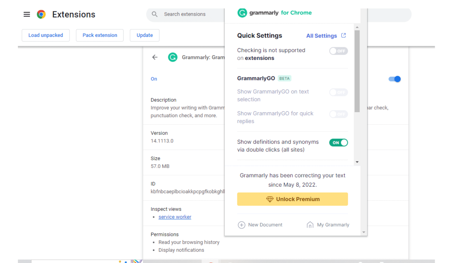This screenshot has height=263, width=468.
Task: Open the My Grammarly link
Action: 333,225
